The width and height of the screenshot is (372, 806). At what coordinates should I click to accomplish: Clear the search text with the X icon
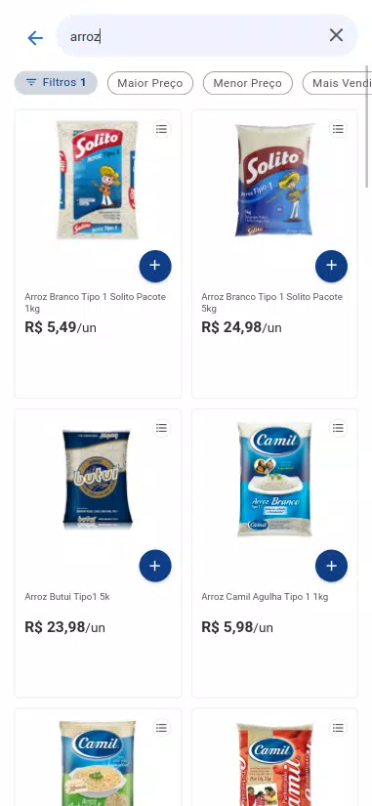pos(336,35)
